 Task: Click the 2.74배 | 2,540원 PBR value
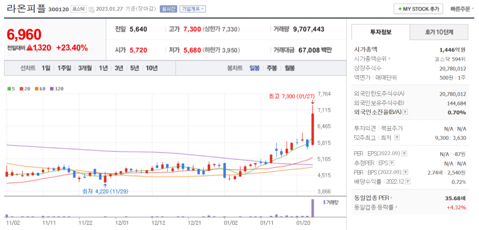tap(447, 172)
